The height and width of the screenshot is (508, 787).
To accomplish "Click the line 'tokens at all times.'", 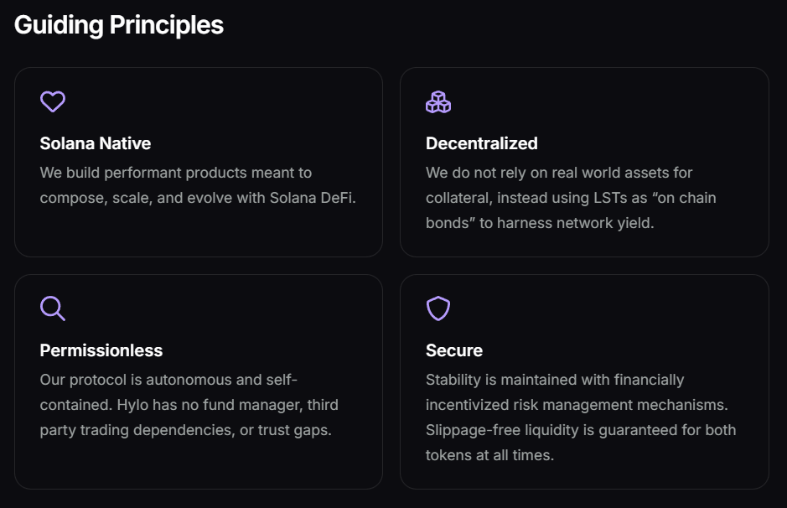I will click(x=489, y=455).
